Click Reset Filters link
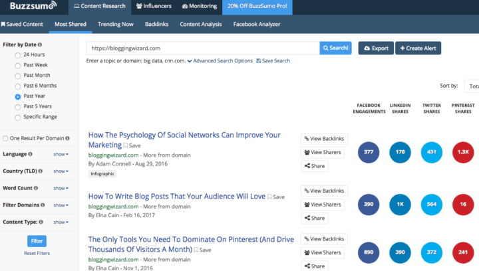 (37, 253)
